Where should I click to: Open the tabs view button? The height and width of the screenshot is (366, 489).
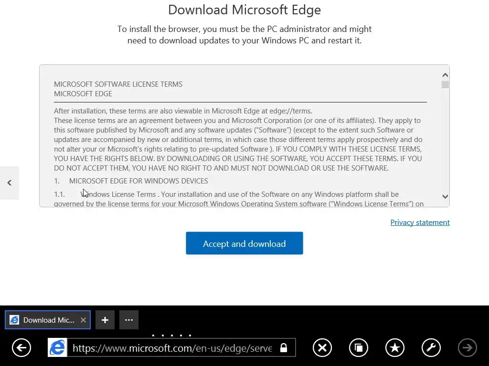[x=358, y=347]
